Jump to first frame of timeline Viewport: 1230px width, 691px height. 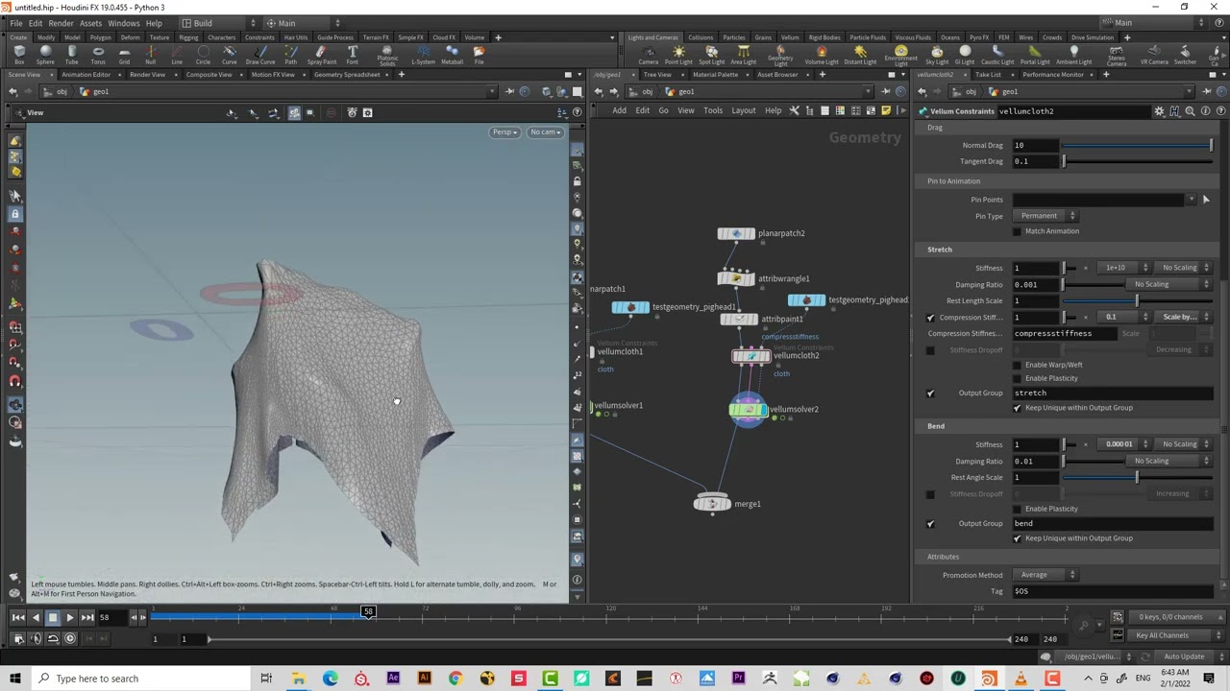(17, 618)
